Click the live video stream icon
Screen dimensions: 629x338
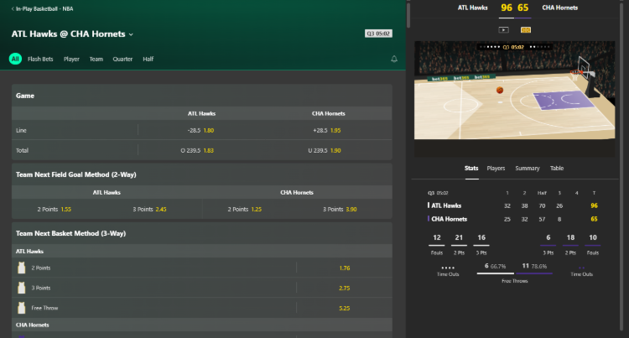503,29
